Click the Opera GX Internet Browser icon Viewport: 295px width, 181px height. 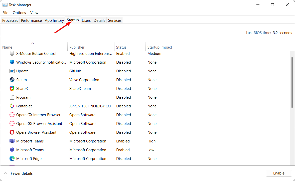point(12,115)
